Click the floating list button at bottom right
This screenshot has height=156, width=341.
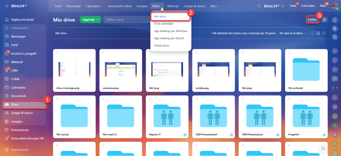(x=323, y=148)
